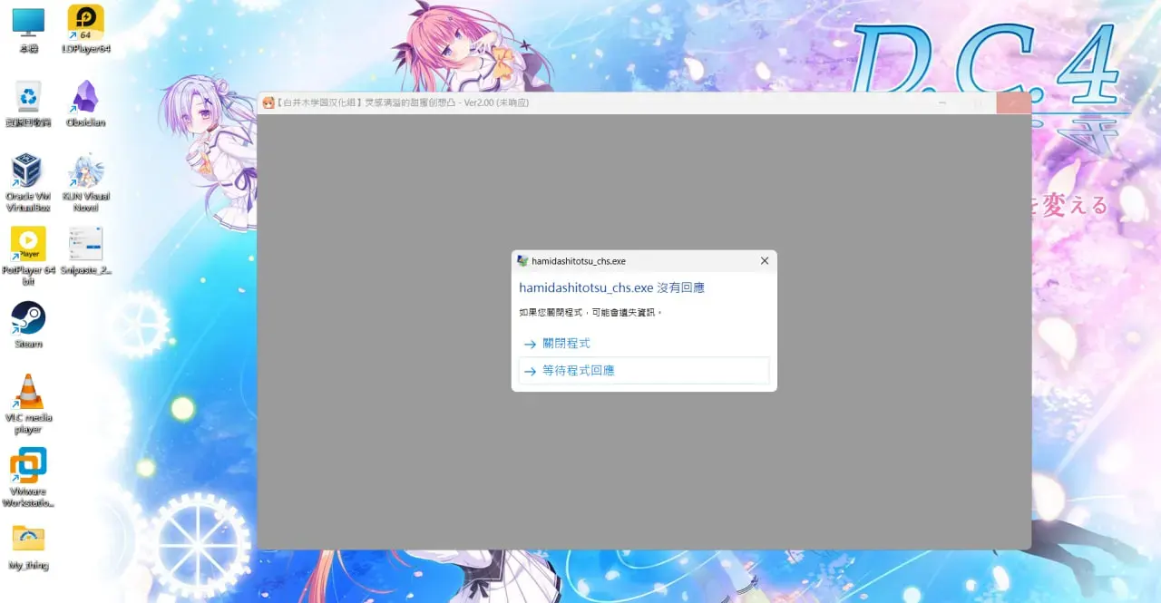Select the Obsidian desktop shortcut
Viewport: 1161px width, 603px height.
point(85,103)
